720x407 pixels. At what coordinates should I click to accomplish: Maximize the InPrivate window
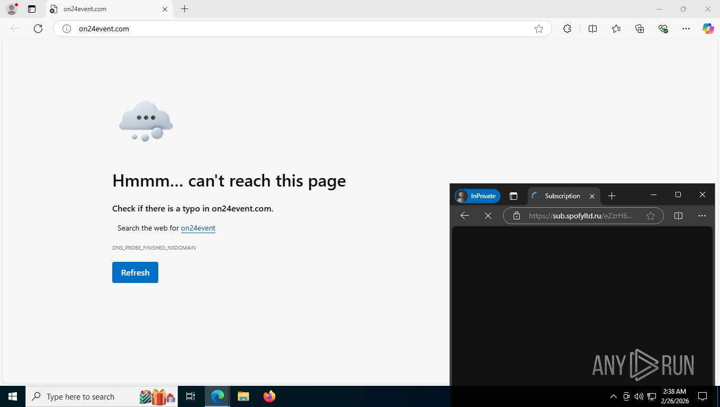coord(678,195)
